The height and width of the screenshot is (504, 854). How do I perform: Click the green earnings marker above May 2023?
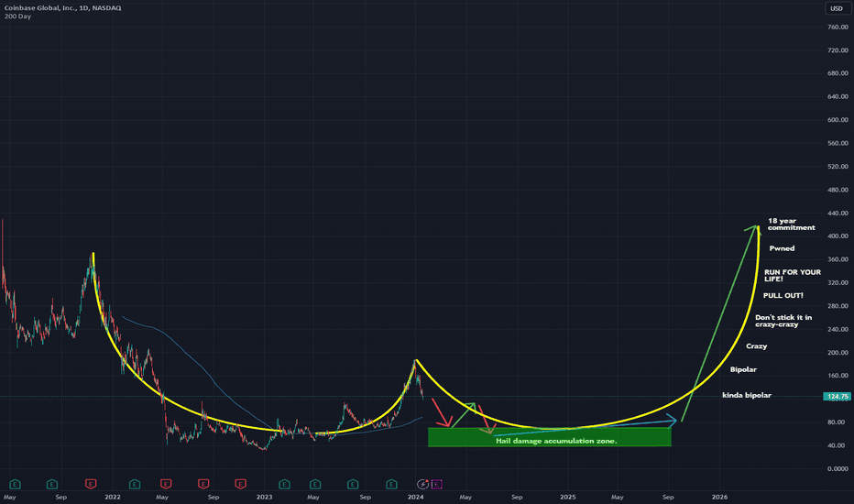315,484
